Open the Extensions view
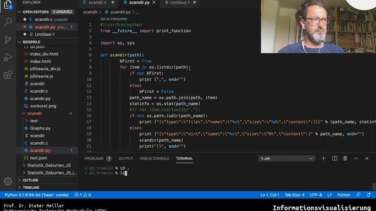 (8, 74)
